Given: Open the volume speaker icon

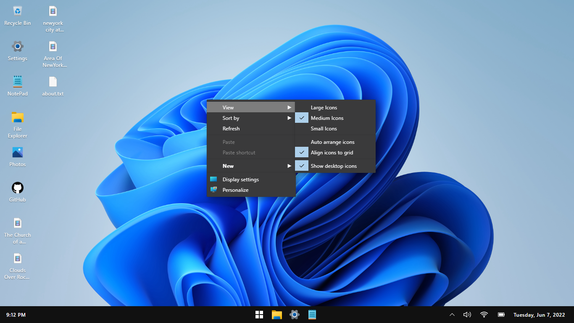Looking at the screenshot, I should (467, 315).
